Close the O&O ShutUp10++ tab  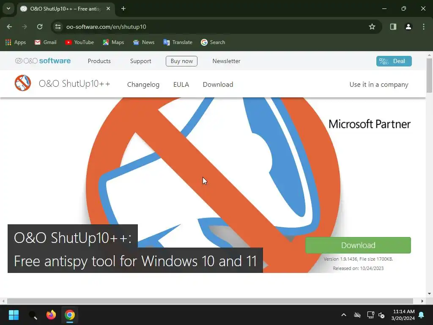108,8
